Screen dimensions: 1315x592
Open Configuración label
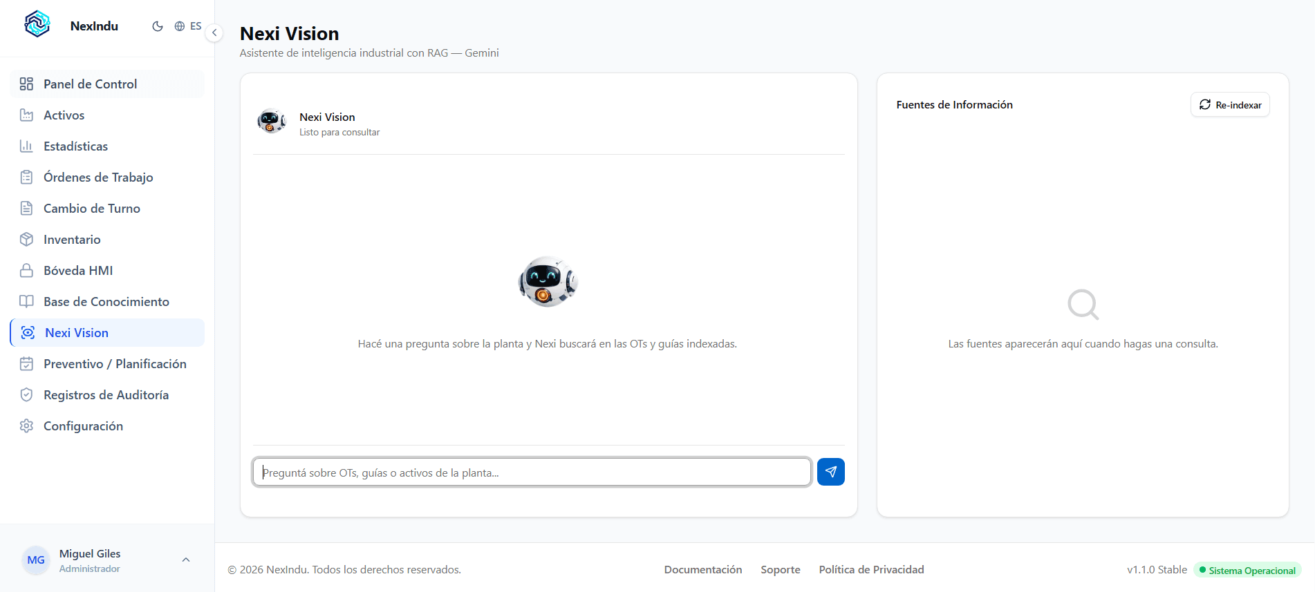[83, 426]
